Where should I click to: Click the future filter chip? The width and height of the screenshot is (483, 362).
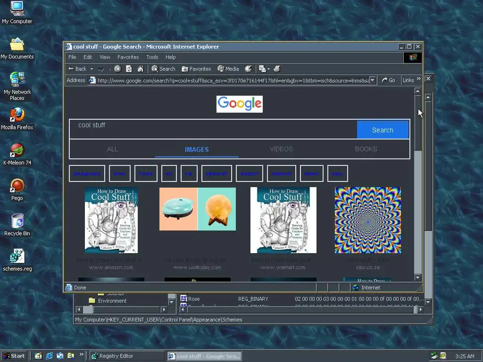tap(146, 173)
